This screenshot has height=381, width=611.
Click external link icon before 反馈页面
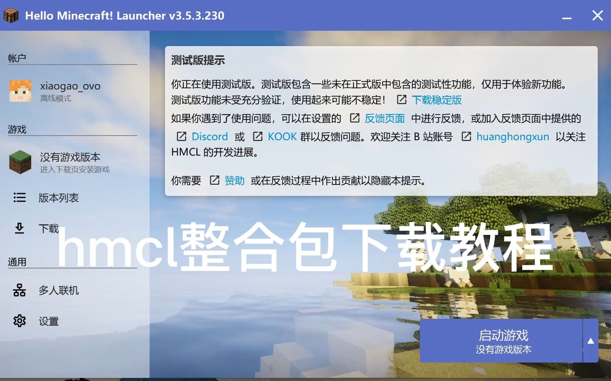[x=355, y=118]
